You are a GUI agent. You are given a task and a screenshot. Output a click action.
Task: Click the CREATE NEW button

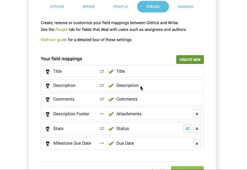click(x=190, y=60)
